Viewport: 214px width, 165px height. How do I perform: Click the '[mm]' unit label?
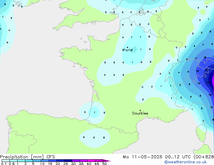(x=37, y=157)
